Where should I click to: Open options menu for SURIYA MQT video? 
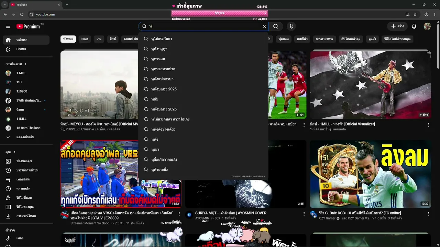304,214
